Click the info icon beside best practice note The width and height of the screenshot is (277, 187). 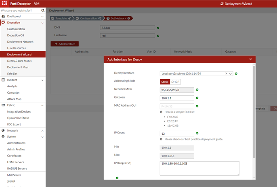161,139
